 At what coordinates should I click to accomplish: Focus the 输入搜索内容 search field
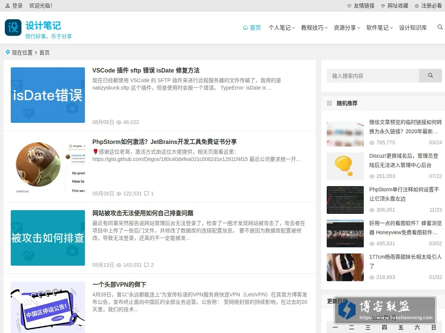[373, 75]
